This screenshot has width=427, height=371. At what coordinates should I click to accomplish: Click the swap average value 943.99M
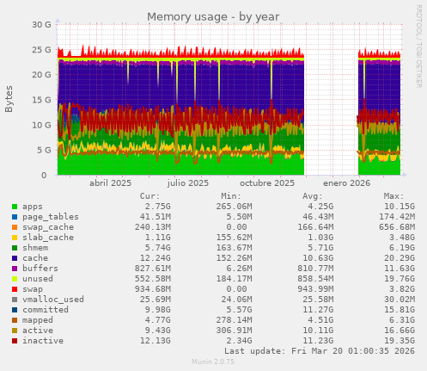tap(315, 289)
